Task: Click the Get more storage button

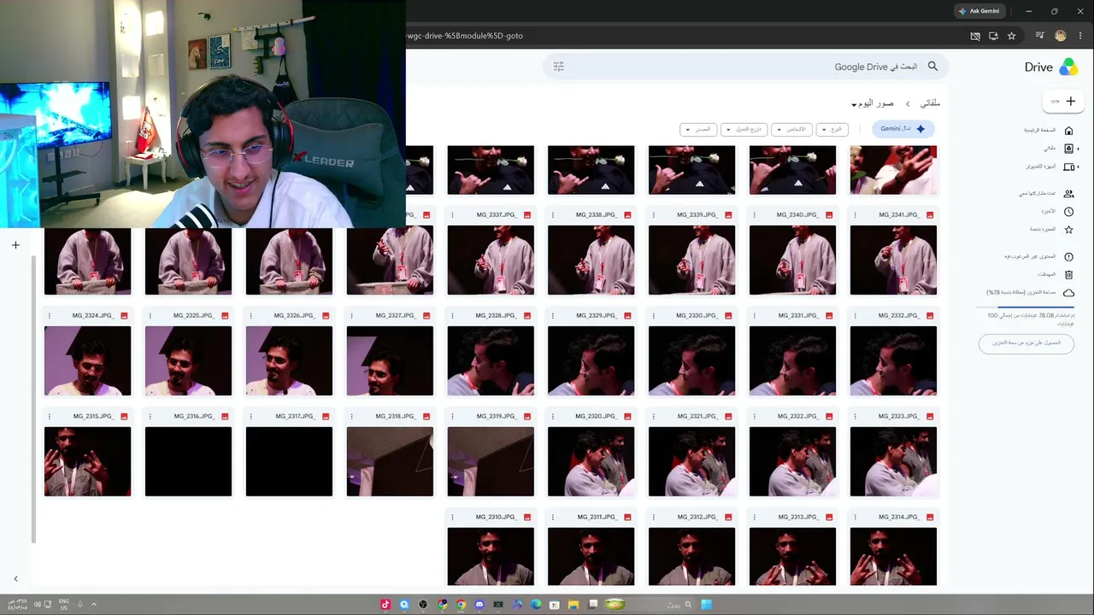Action: tap(1026, 343)
